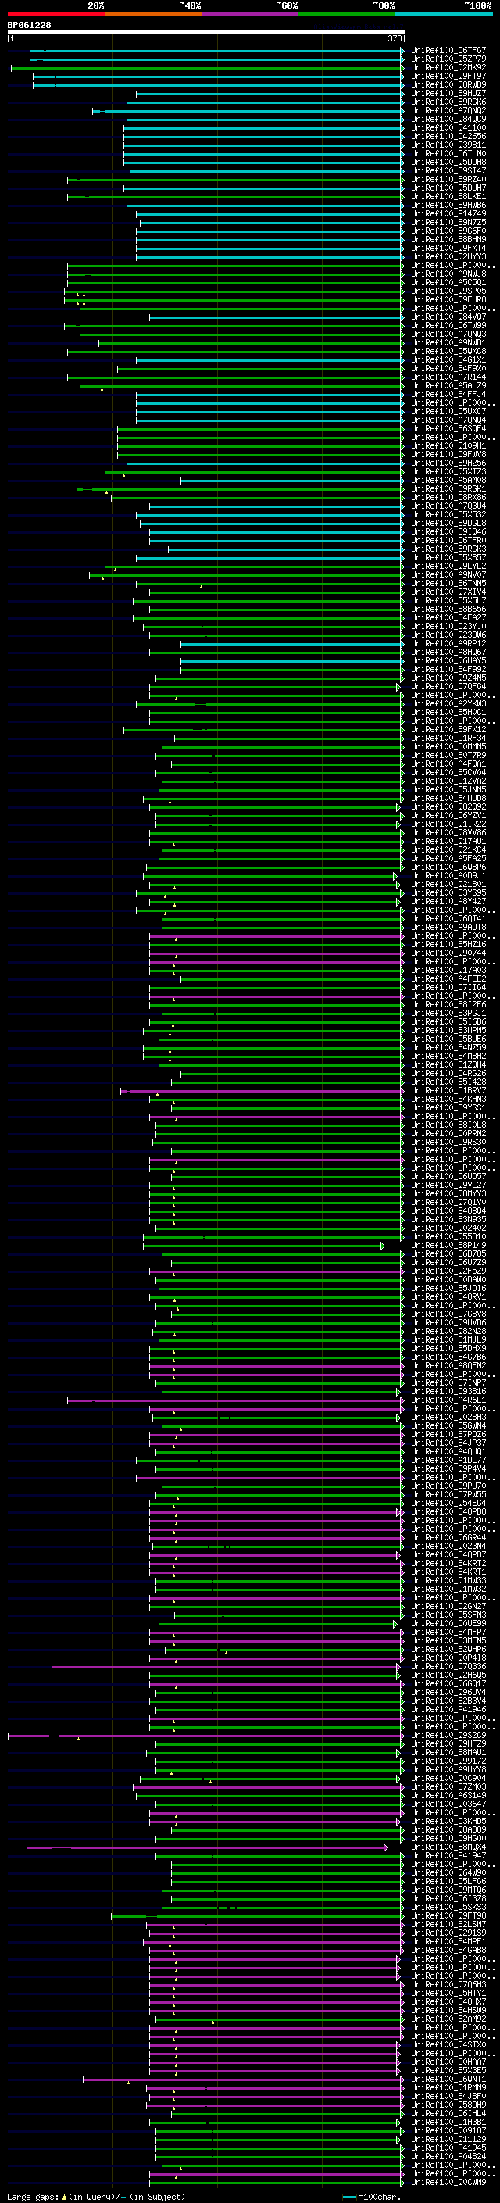Select the UniRef100_A9NWB1 label
This screenshot has width=500, height=2203.
point(448,343)
